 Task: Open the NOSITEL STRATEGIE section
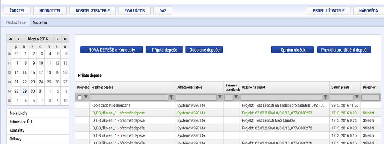click(93, 11)
